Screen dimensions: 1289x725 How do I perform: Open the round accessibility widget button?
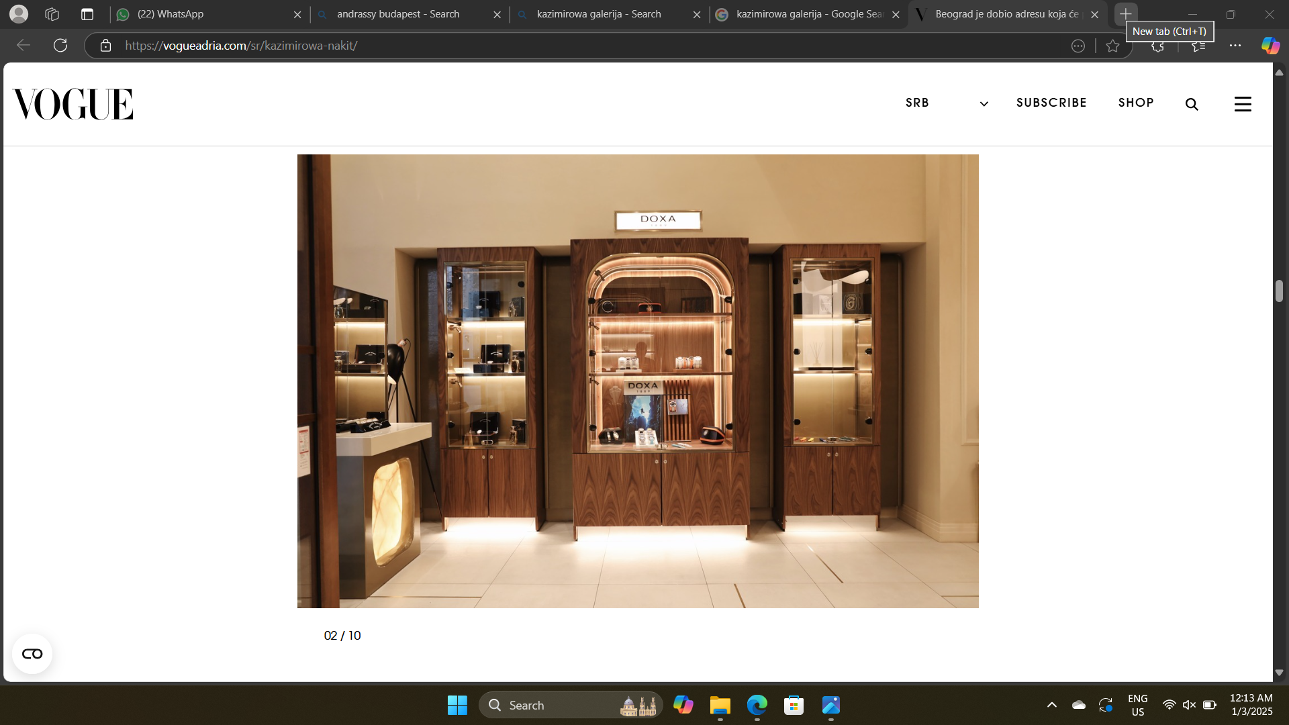click(32, 654)
